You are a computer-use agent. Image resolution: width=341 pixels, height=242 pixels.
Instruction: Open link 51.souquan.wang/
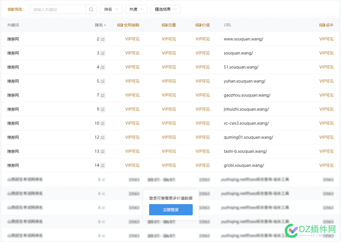241,67
